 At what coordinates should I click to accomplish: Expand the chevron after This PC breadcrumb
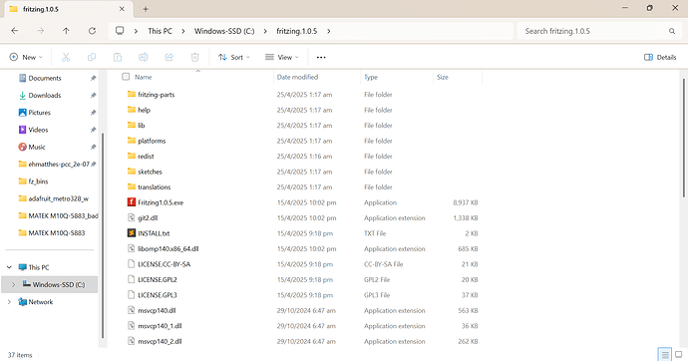pos(183,31)
